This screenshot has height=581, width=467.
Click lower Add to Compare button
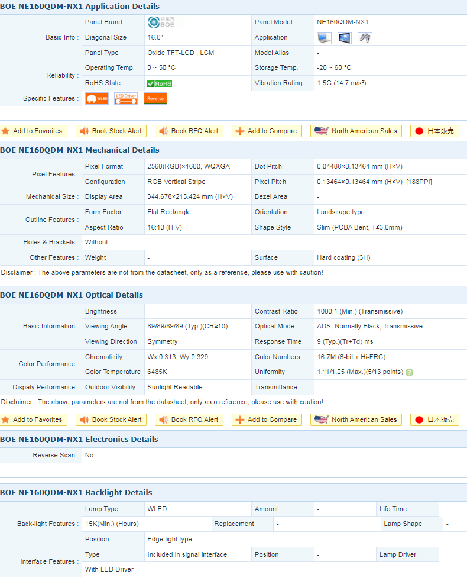pyautogui.click(x=267, y=419)
